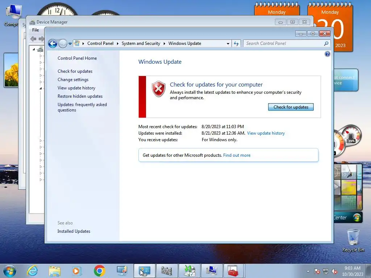Click the greyed Forward navigation button

[x=63, y=43]
